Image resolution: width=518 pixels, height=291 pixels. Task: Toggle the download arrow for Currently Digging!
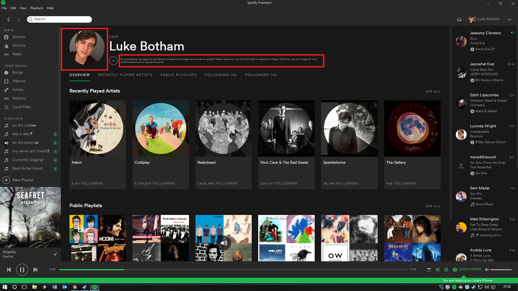tap(55, 160)
